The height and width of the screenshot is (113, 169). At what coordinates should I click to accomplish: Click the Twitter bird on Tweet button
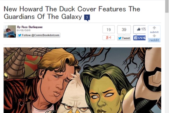(120, 38)
